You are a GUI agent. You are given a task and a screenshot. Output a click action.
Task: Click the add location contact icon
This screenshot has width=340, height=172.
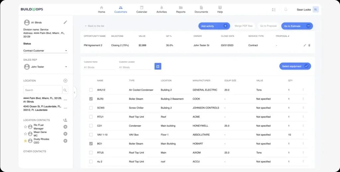(65, 120)
